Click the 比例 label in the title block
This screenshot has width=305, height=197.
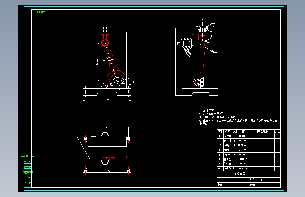253,179
